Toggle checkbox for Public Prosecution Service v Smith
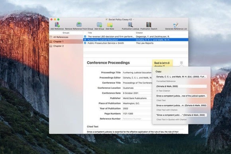Viewport: 231px width, 154px height. point(85,43)
